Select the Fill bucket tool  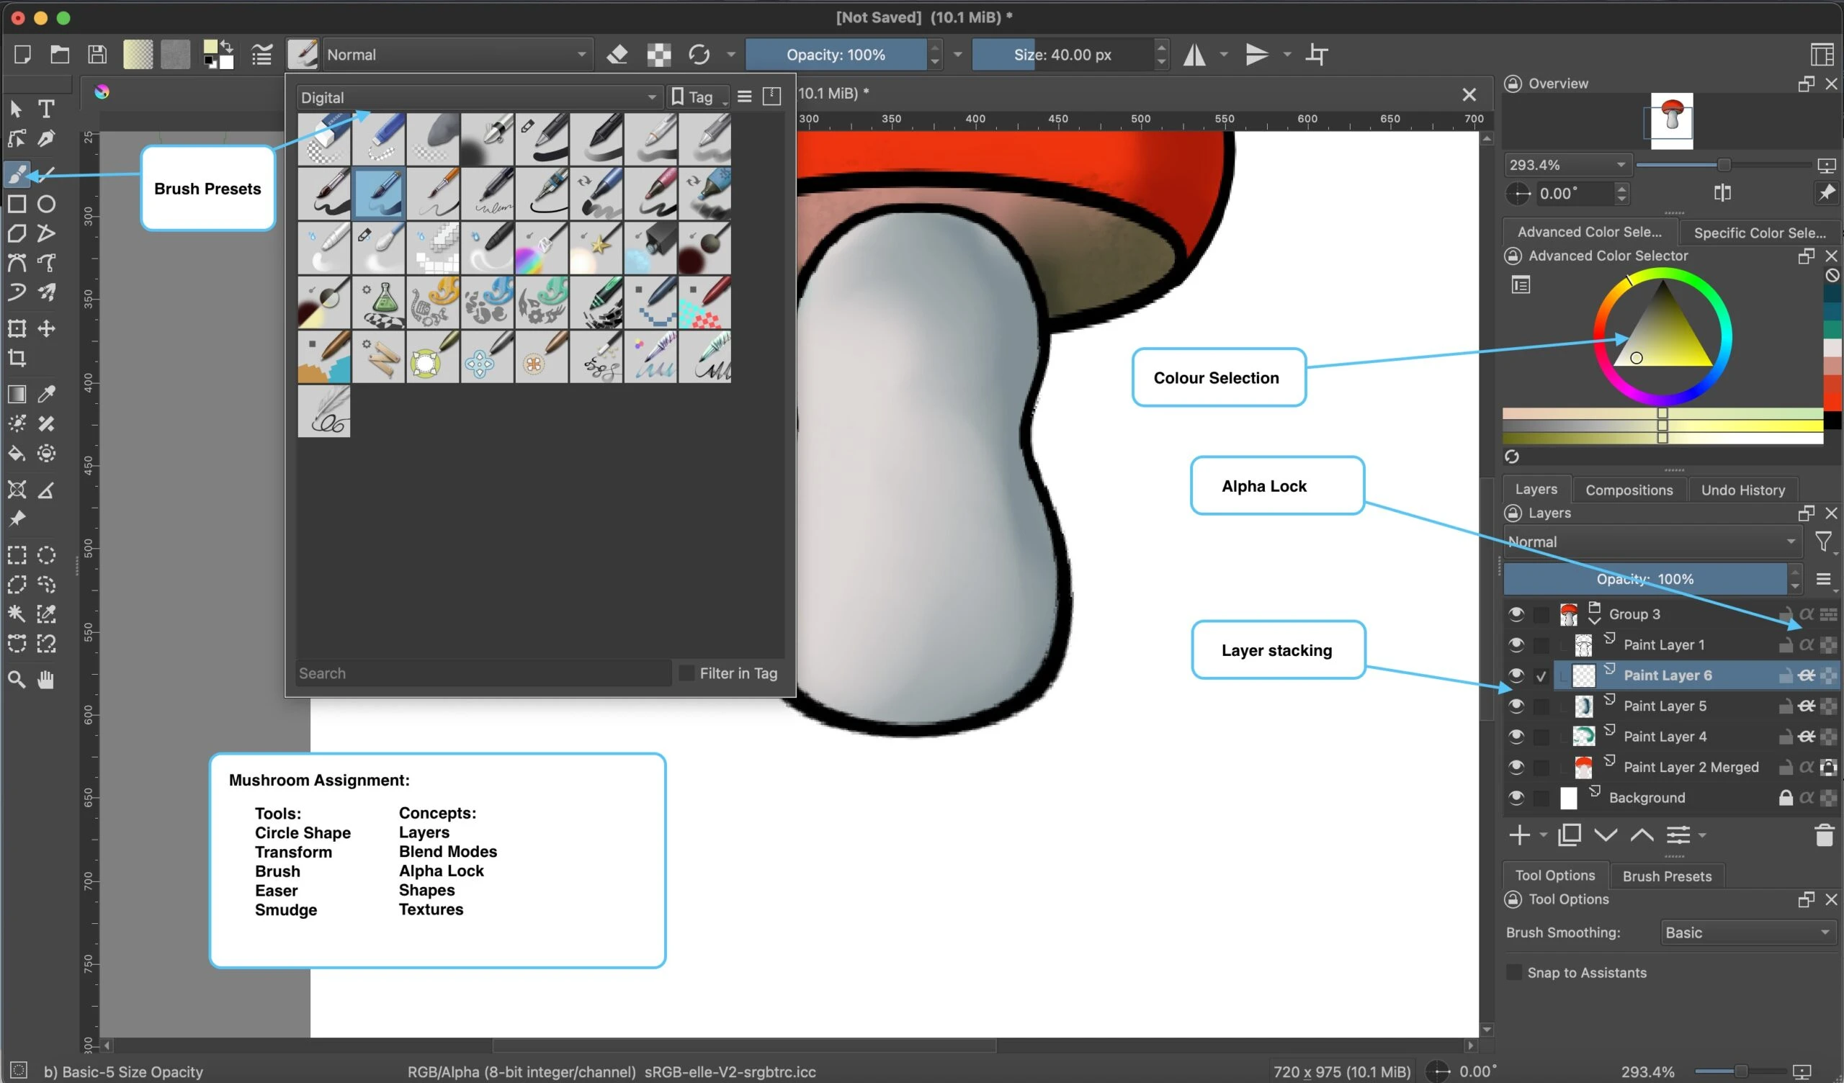click(x=16, y=454)
